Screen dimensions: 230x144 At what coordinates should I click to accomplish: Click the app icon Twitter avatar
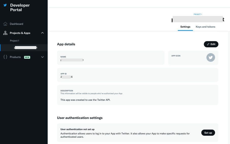click(211, 57)
